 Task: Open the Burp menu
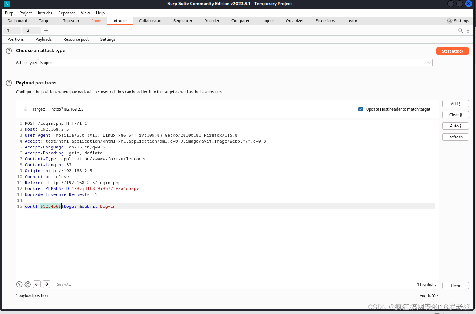click(x=9, y=13)
